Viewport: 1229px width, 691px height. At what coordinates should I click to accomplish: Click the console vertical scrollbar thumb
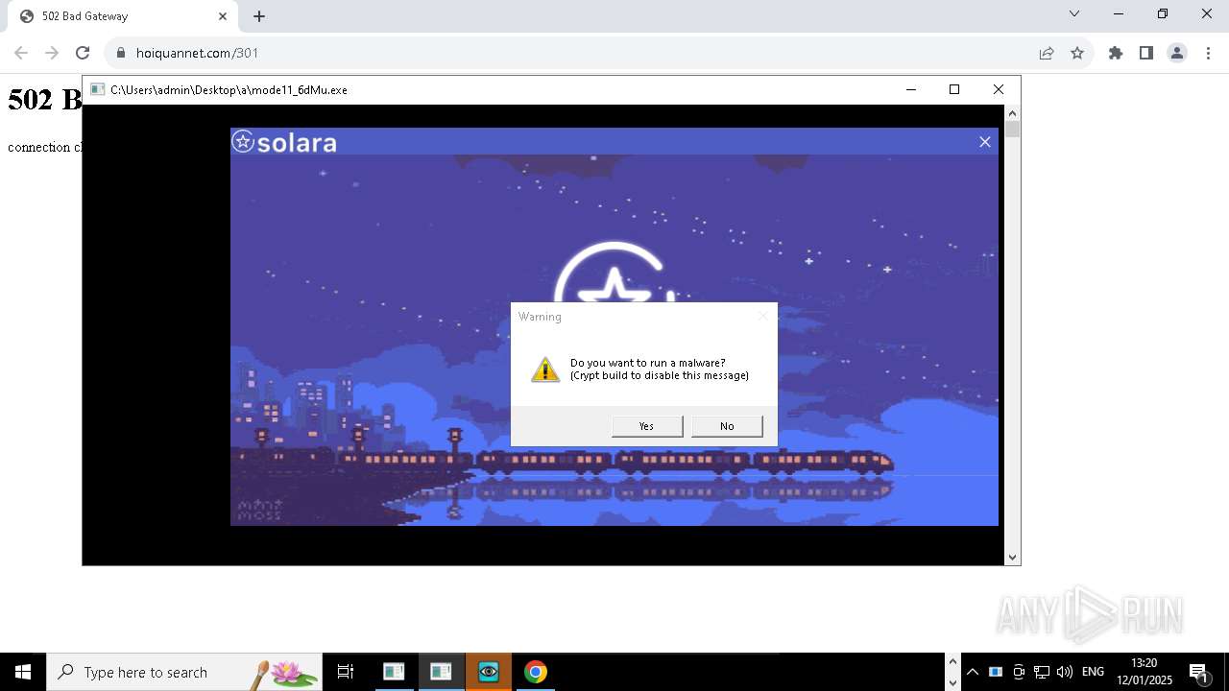(x=1012, y=130)
